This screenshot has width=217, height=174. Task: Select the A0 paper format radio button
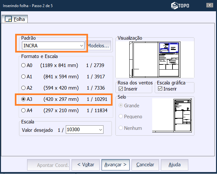[x=23, y=65]
